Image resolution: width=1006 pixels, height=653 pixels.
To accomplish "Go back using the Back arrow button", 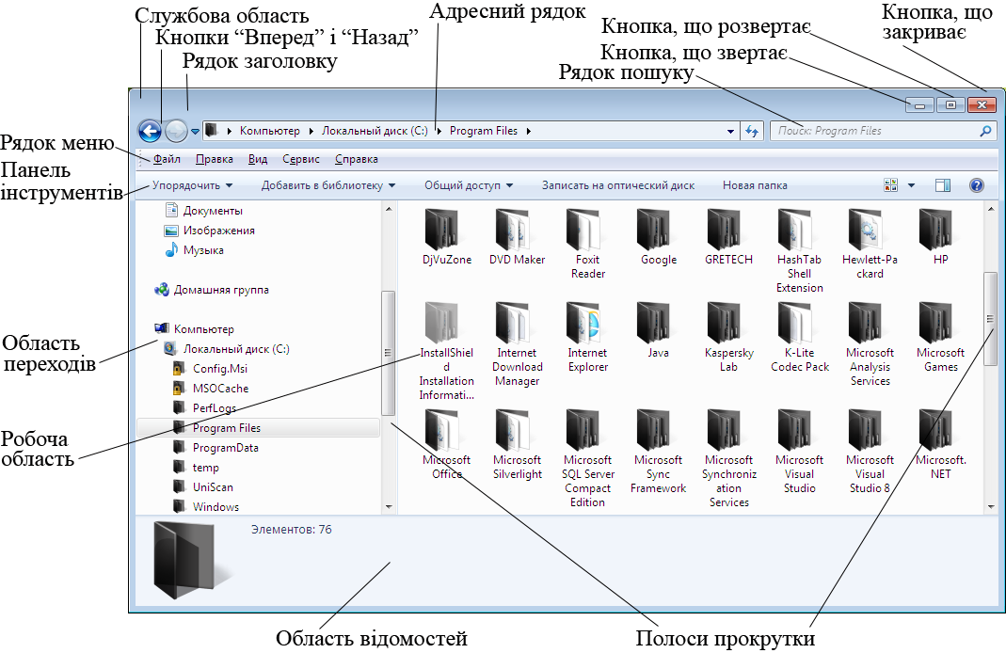I will [x=151, y=132].
